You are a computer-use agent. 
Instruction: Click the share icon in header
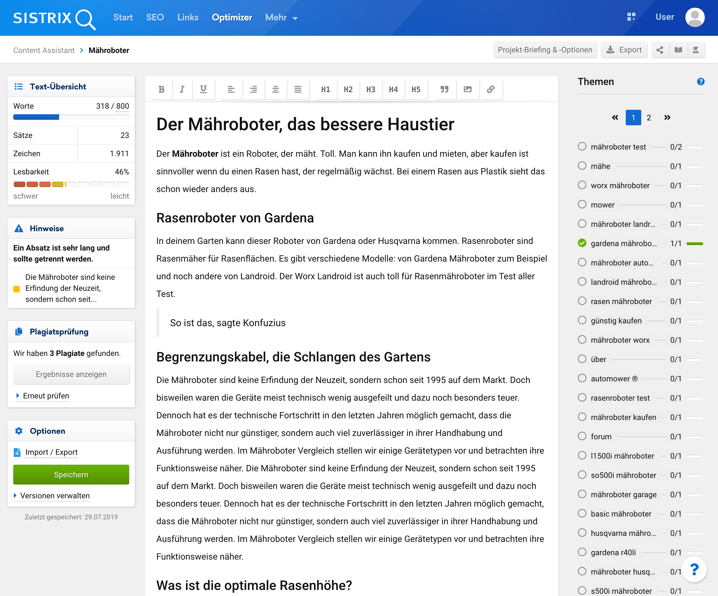tap(660, 50)
